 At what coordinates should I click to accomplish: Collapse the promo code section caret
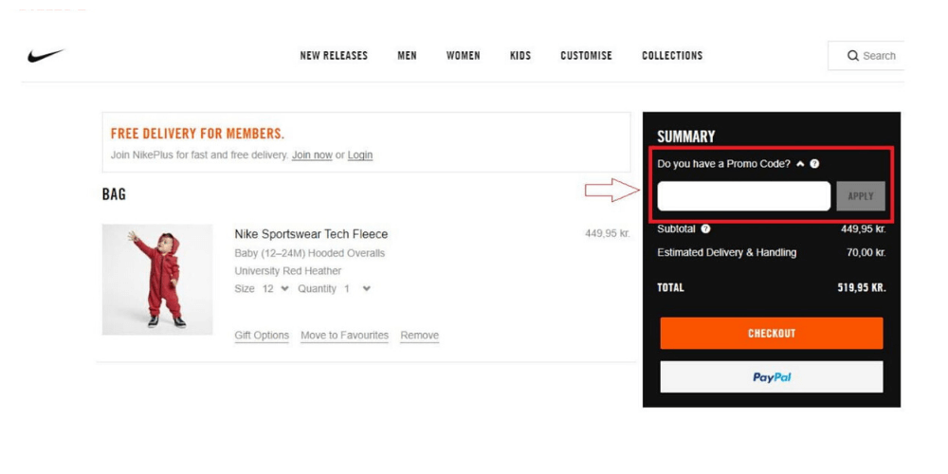pyautogui.click(x=800, y=164)
